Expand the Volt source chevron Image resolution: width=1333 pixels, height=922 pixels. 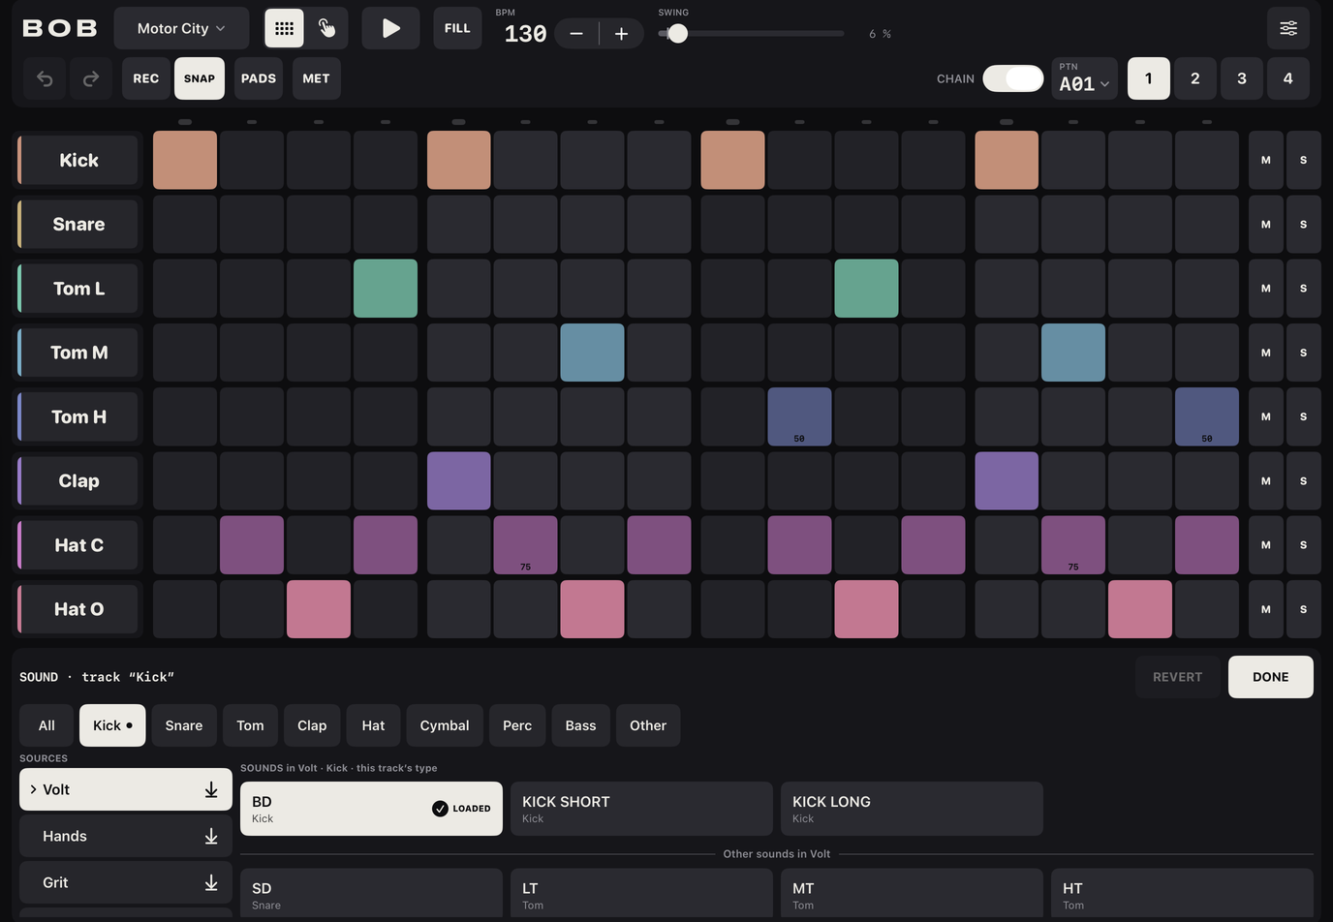(x=33, y=789)
